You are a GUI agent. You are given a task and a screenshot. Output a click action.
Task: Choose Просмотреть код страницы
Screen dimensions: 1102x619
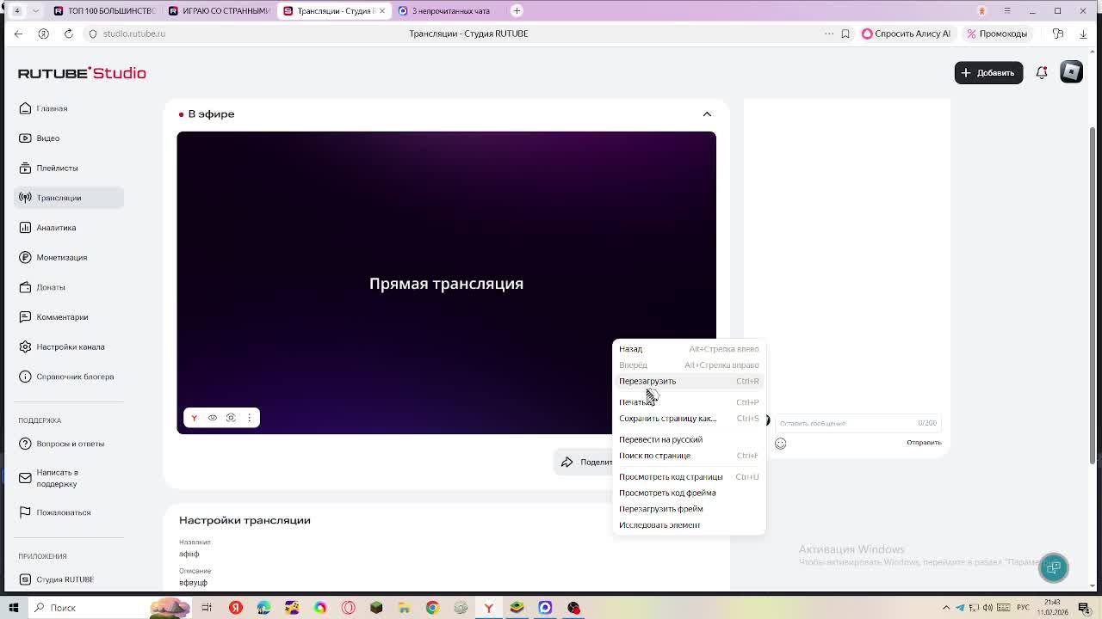[x=689, y=477]
